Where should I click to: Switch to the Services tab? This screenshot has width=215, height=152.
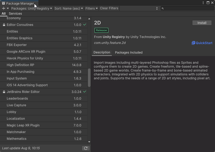(x=15, y=14)
